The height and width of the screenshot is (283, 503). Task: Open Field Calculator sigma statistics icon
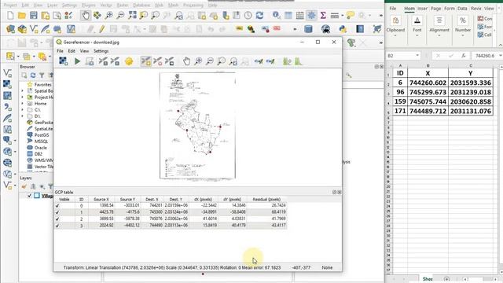pos(323,15)
